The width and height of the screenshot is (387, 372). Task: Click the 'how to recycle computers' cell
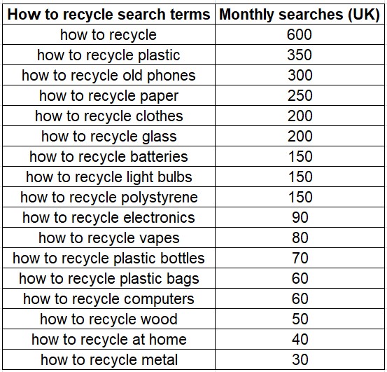pos(108,298)
